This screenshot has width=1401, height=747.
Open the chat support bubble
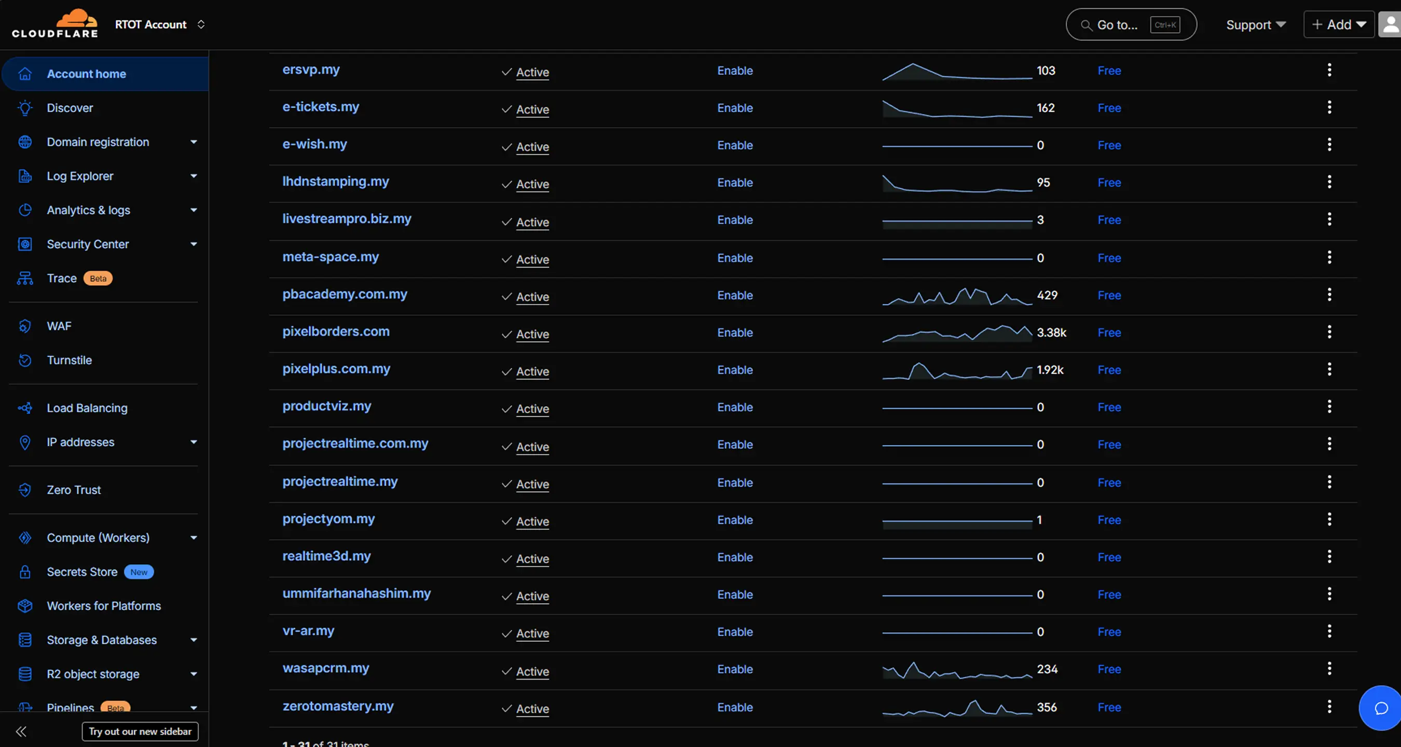coord(1381,708)
